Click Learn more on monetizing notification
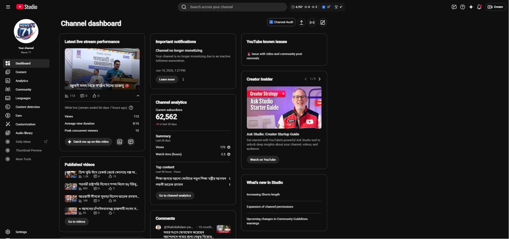This screenshot has width=509, height=239. tap(167, 79)
